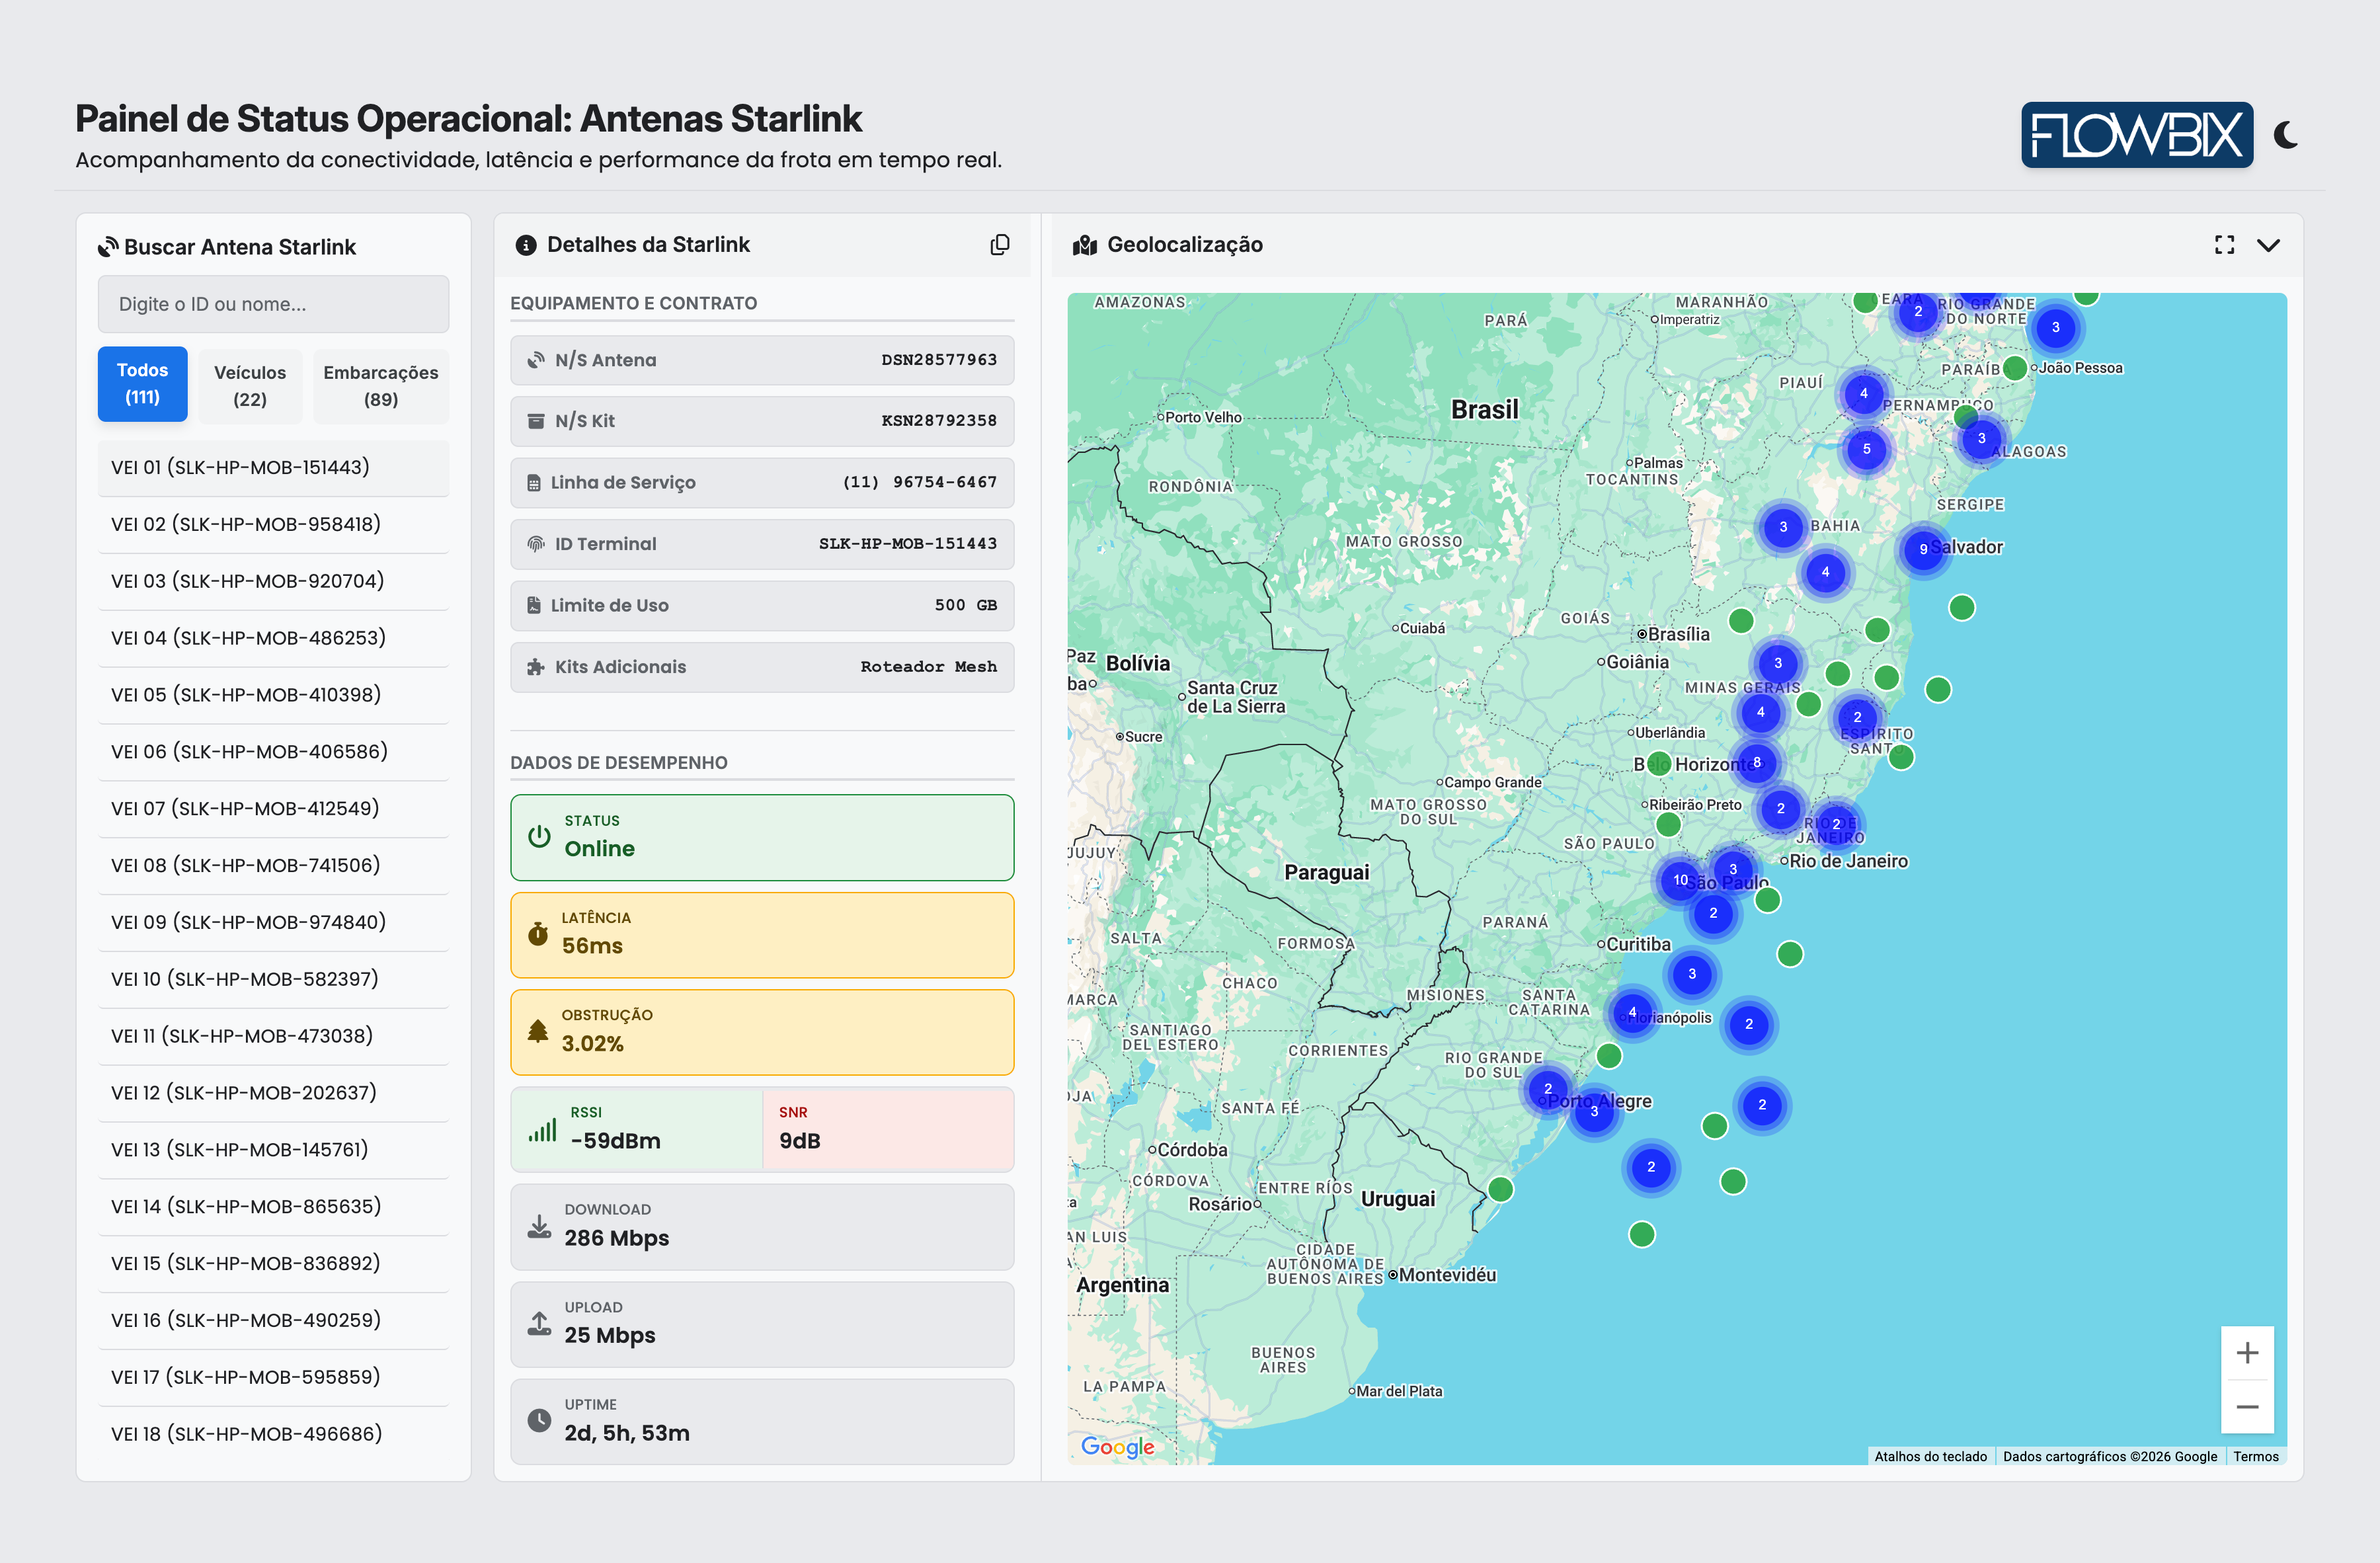Image resolution: width=2380 pixels, height=1563 pixels.
Task: Toggle dark mode moon icon
Action: click(x=2287, y=135)
